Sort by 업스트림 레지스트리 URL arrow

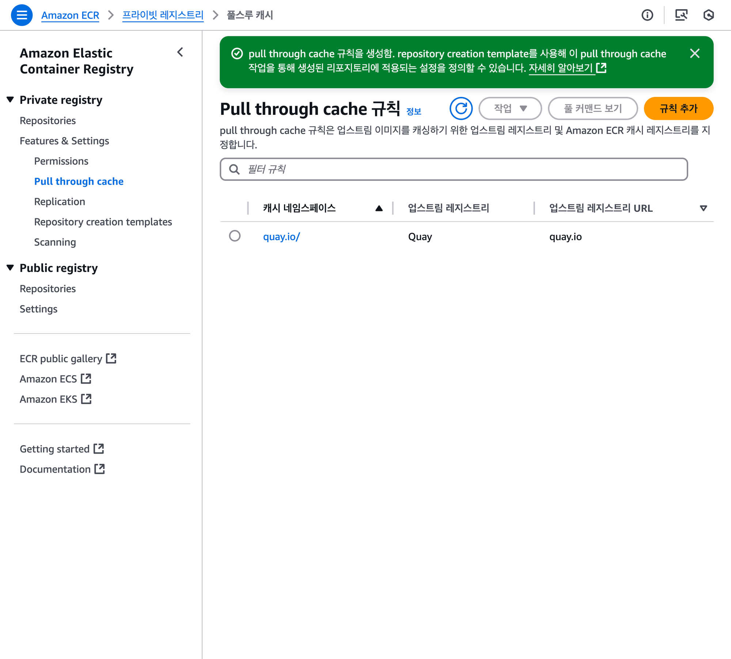point(703,208)
